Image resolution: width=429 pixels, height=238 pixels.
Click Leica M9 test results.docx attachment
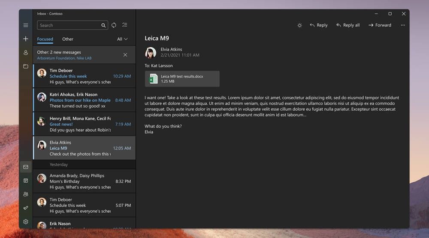coord(182,79)
